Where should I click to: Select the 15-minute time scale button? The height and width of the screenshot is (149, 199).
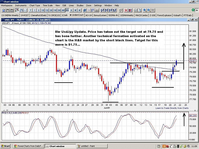pyautogui.click(x=47, y=10)
